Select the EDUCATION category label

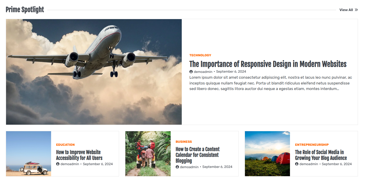click(65, 145)
